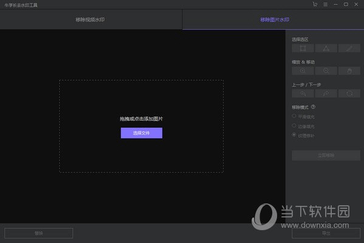This screenshot has height=243, width=364.
Task: Open the hamburger menu in title bar
Action: pos(326,4)
